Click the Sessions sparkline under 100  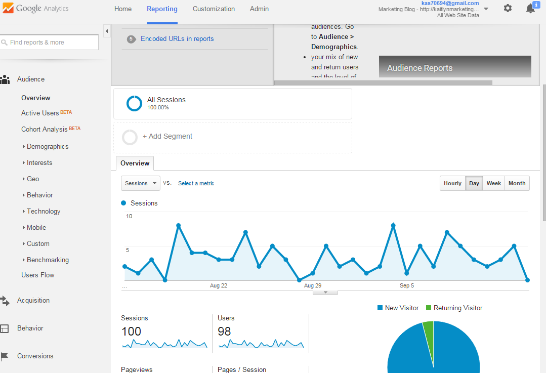coord(164,344)
